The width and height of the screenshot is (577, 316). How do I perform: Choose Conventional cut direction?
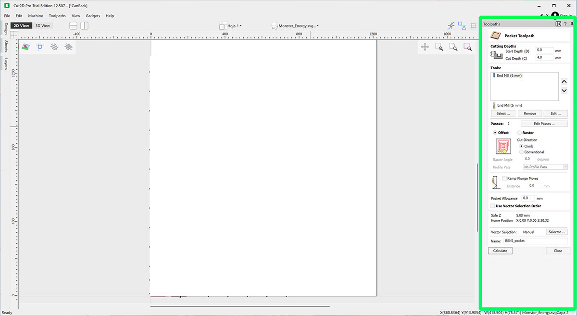pos(521,152)
